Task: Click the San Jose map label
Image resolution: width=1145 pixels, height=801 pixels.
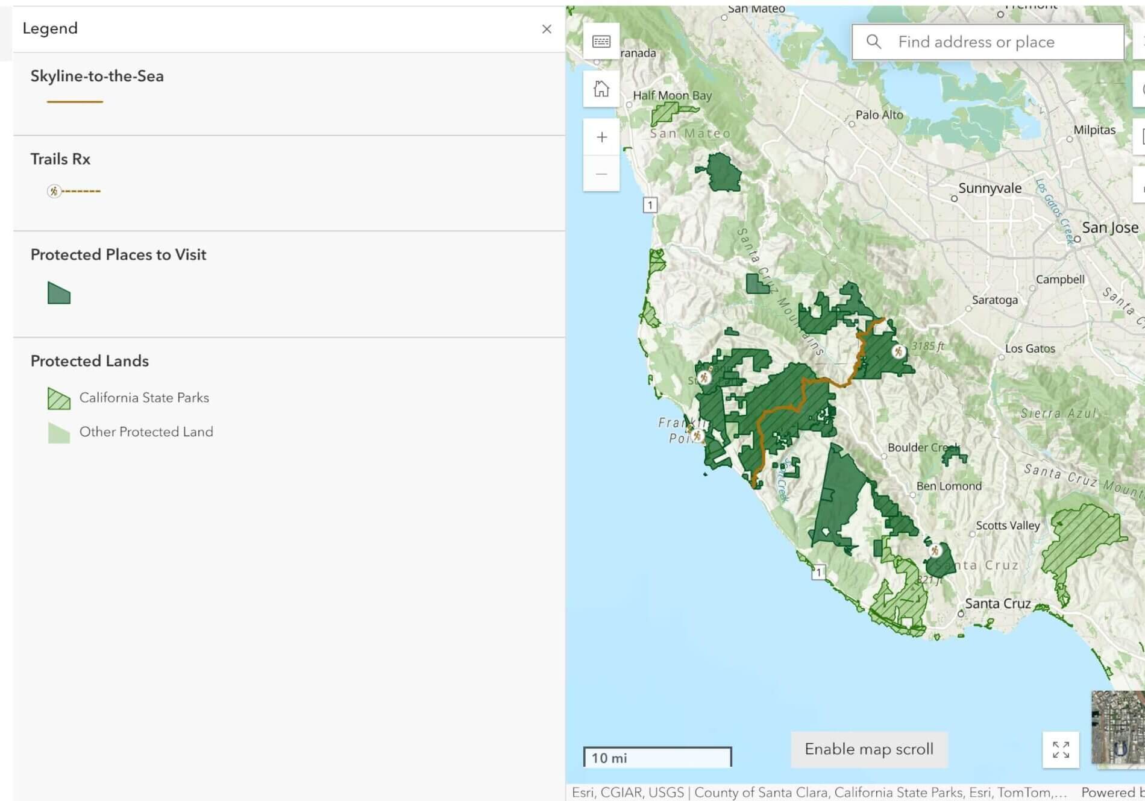Action: coord(1110,227)
